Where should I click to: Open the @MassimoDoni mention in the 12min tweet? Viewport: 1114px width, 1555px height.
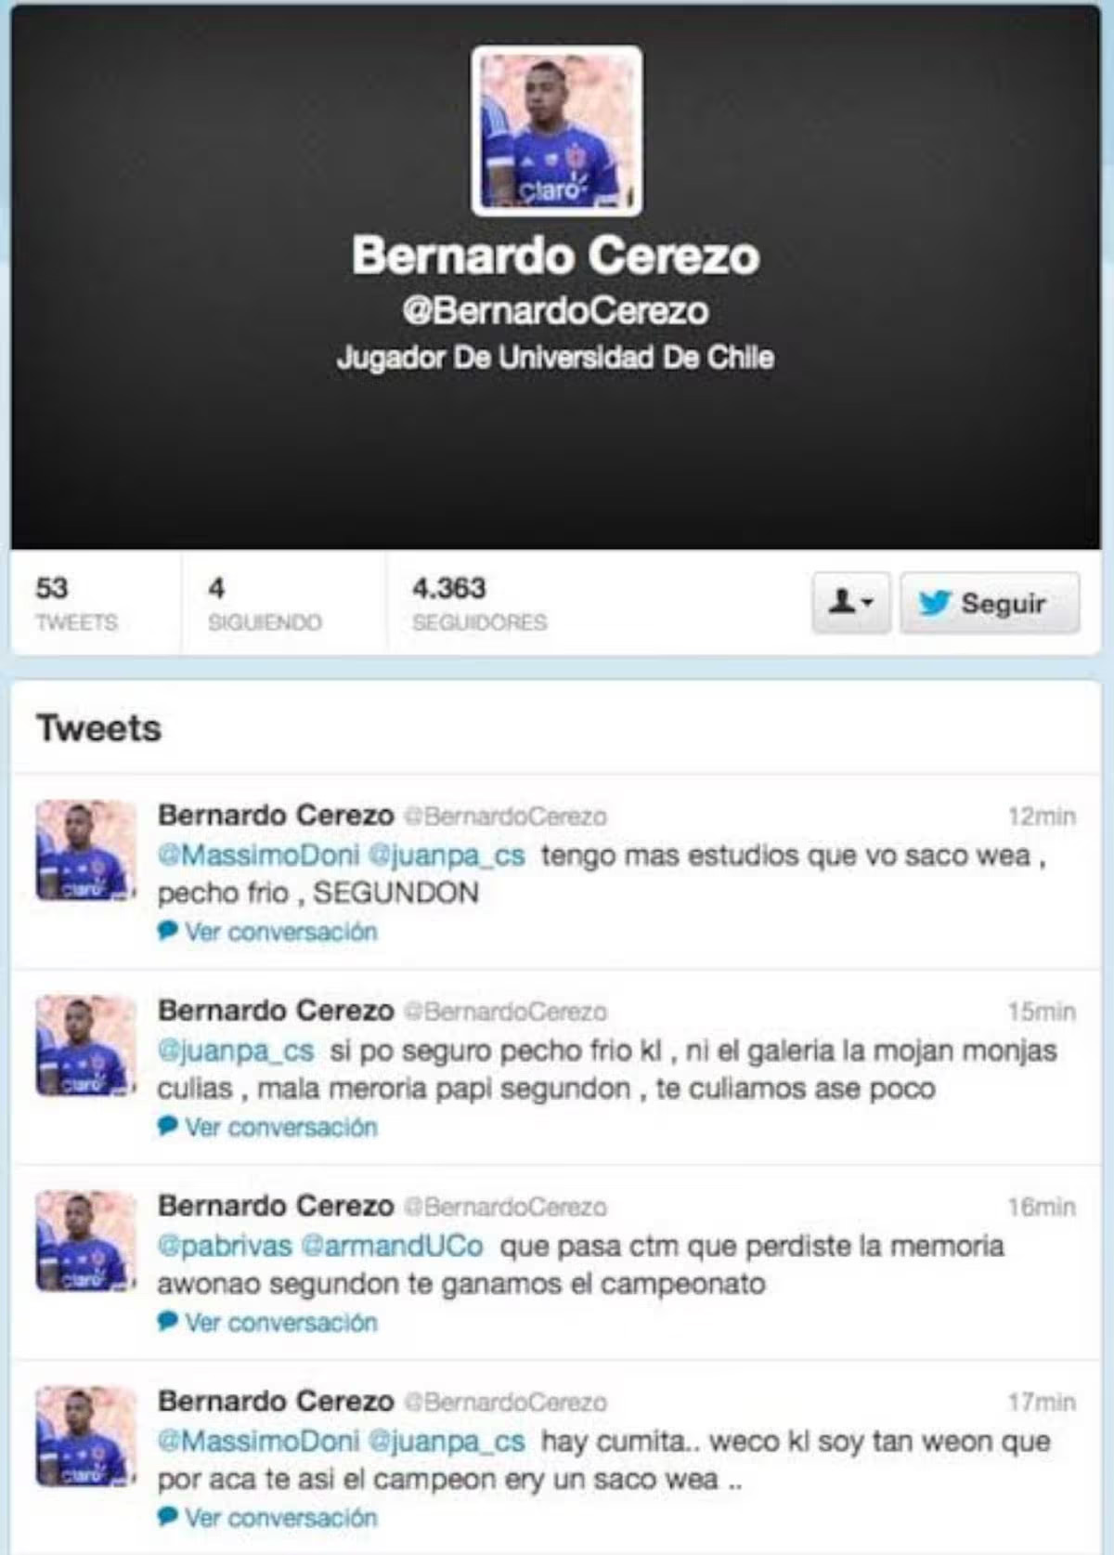coord(258,855)
